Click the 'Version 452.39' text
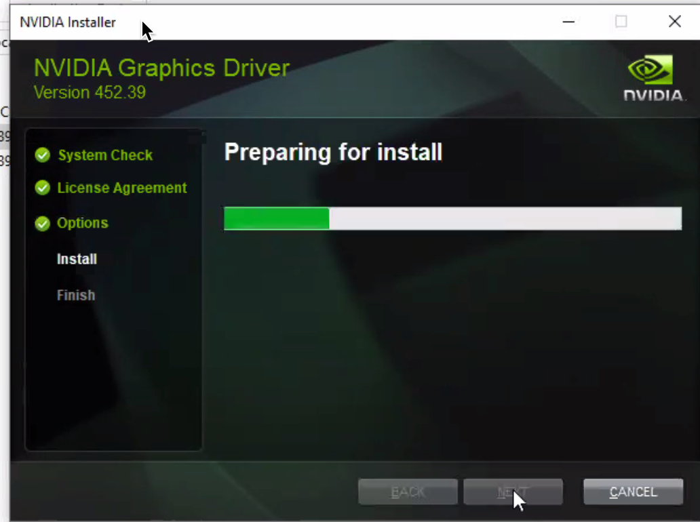The width and height of the screenshot is (700, 522). pyautogui.click(x=90, y=92)
